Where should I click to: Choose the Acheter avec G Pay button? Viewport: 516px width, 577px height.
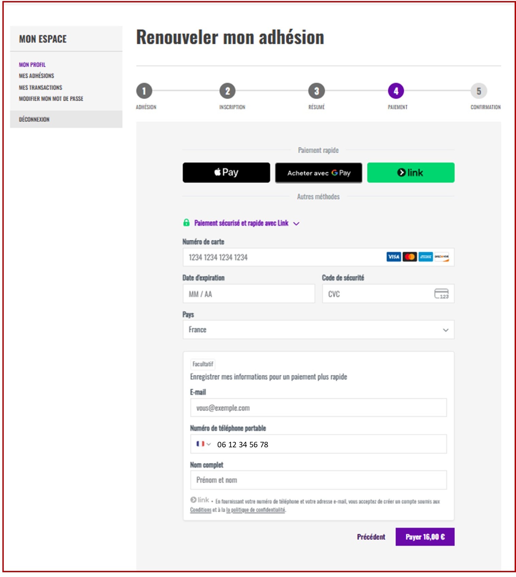(318, 173)
